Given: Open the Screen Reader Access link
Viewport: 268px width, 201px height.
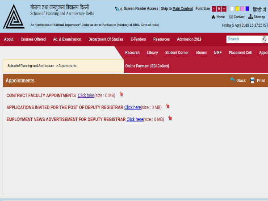Looking at the screenshot, I should click(141, 8).
